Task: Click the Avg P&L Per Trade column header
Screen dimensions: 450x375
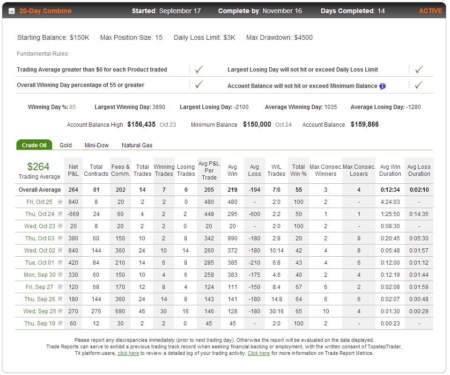Action: [209, 171]
